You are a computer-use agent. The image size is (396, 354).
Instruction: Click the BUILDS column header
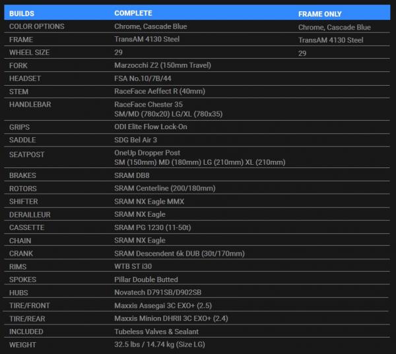tap(23, 13)
